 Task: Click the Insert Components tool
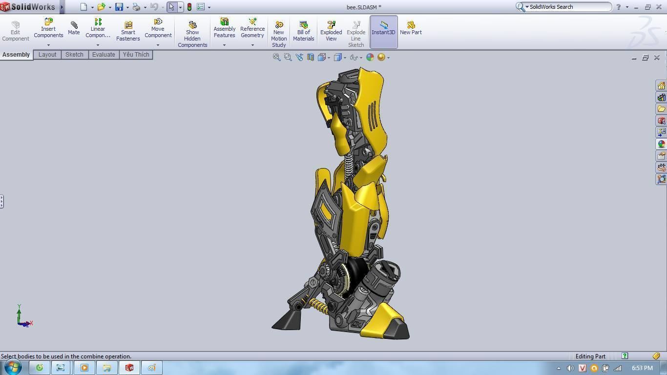pos(48,28)
